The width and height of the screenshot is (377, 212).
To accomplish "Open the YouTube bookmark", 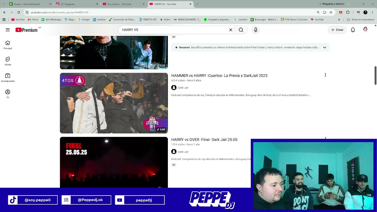I will [x=18, y=20].
